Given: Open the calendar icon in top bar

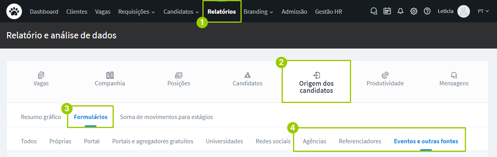Looking at the screenshot, I should point(387,11).
